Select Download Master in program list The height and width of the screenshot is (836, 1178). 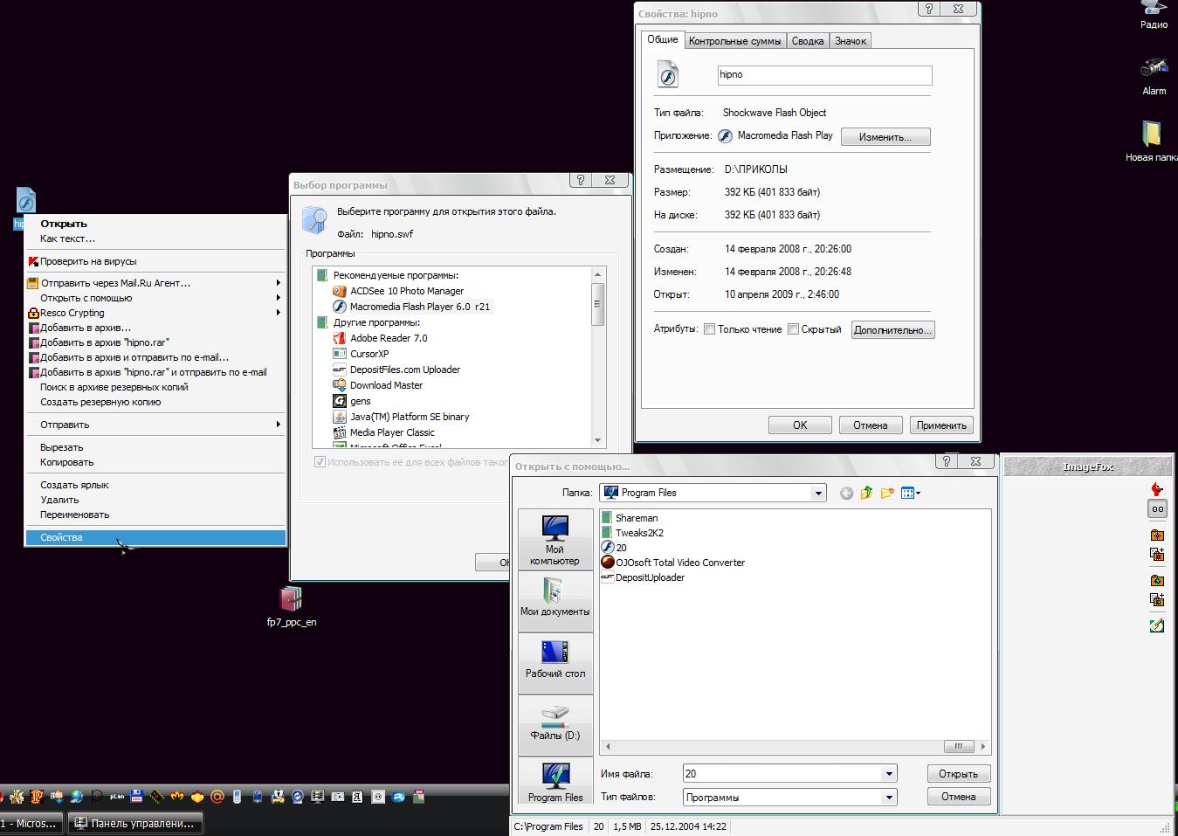(385, 385)
